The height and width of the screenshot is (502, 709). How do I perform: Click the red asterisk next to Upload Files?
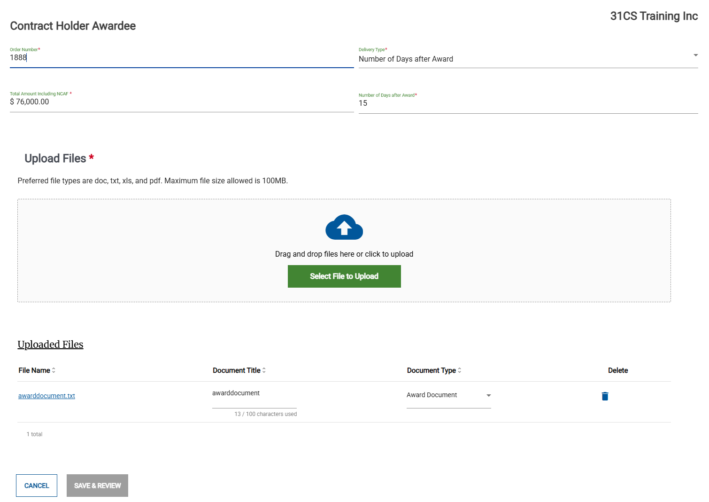tap(90, 157)
